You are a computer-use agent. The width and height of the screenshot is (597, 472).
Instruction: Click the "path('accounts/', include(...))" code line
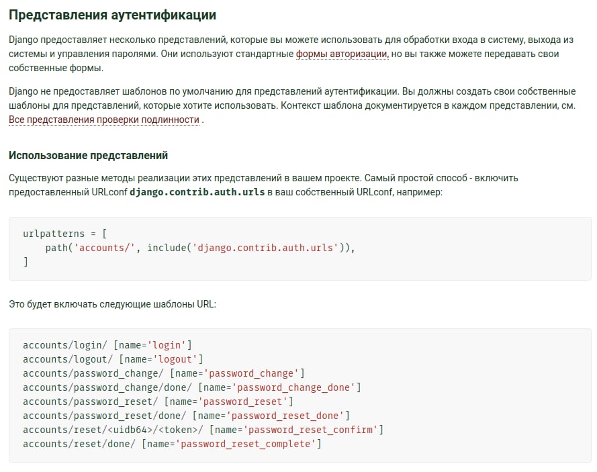tap(200, 248)
